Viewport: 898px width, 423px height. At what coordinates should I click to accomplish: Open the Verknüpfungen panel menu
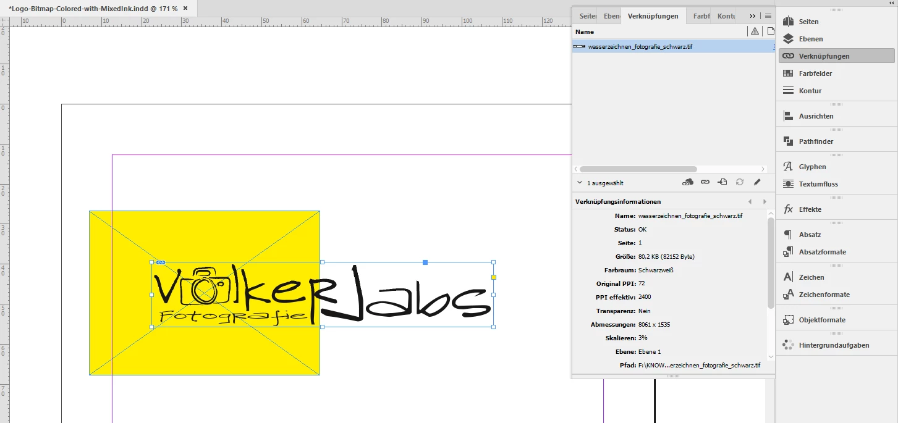click(768, 16)
